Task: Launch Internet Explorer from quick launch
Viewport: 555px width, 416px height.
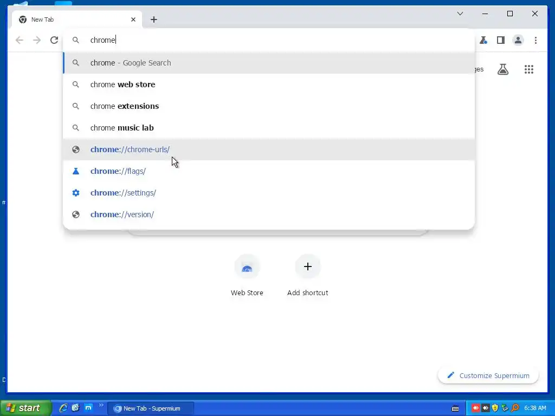Action: pos(63,408)
